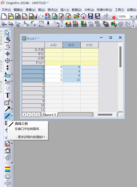This screenshot has width=137, height=187.
Task: Click the pin icon in second toolbar
Action: (x=48, y=23)
